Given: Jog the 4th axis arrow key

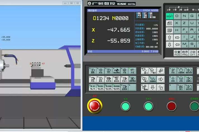Looking at the screenshot, I should tap(145, 88).
